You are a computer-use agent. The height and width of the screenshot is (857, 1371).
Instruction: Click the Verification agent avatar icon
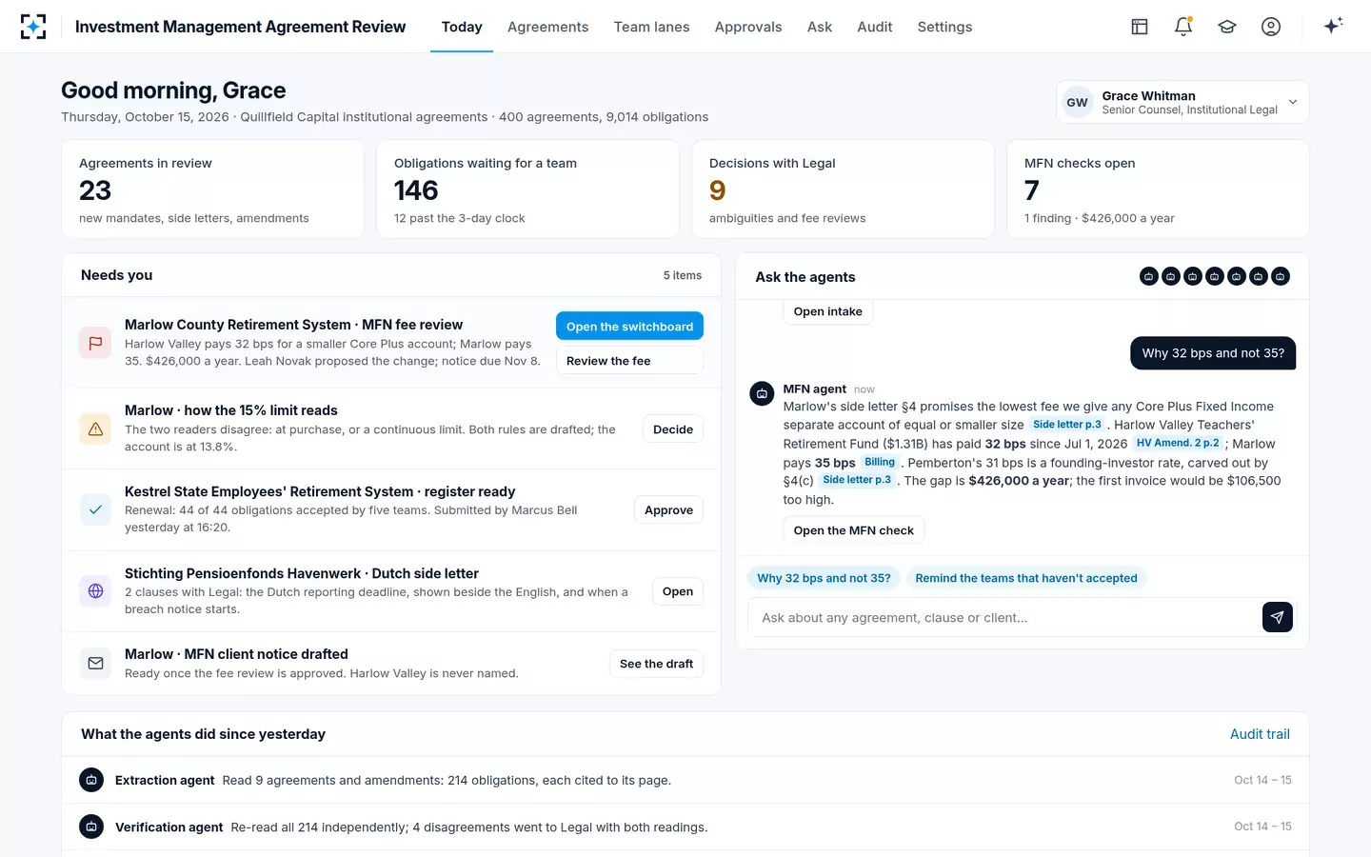tap(91, 827)
